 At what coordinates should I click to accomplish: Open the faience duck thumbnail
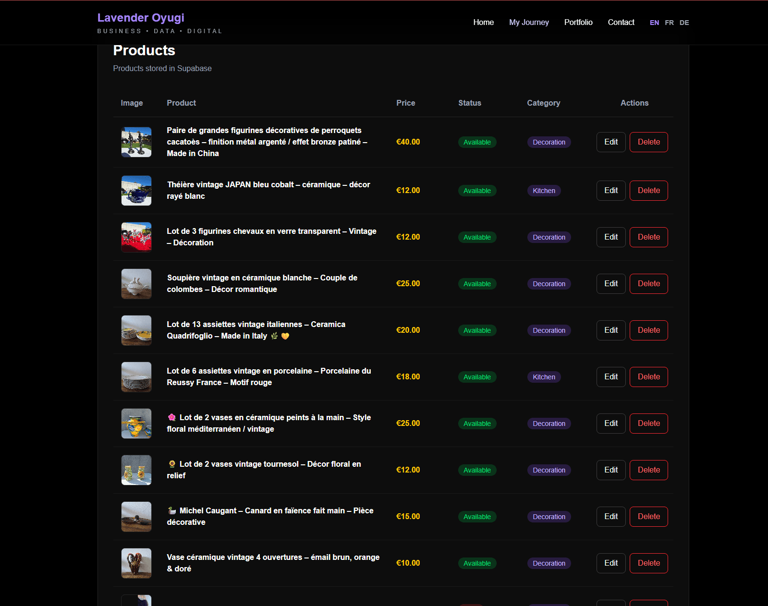(136, 517)
